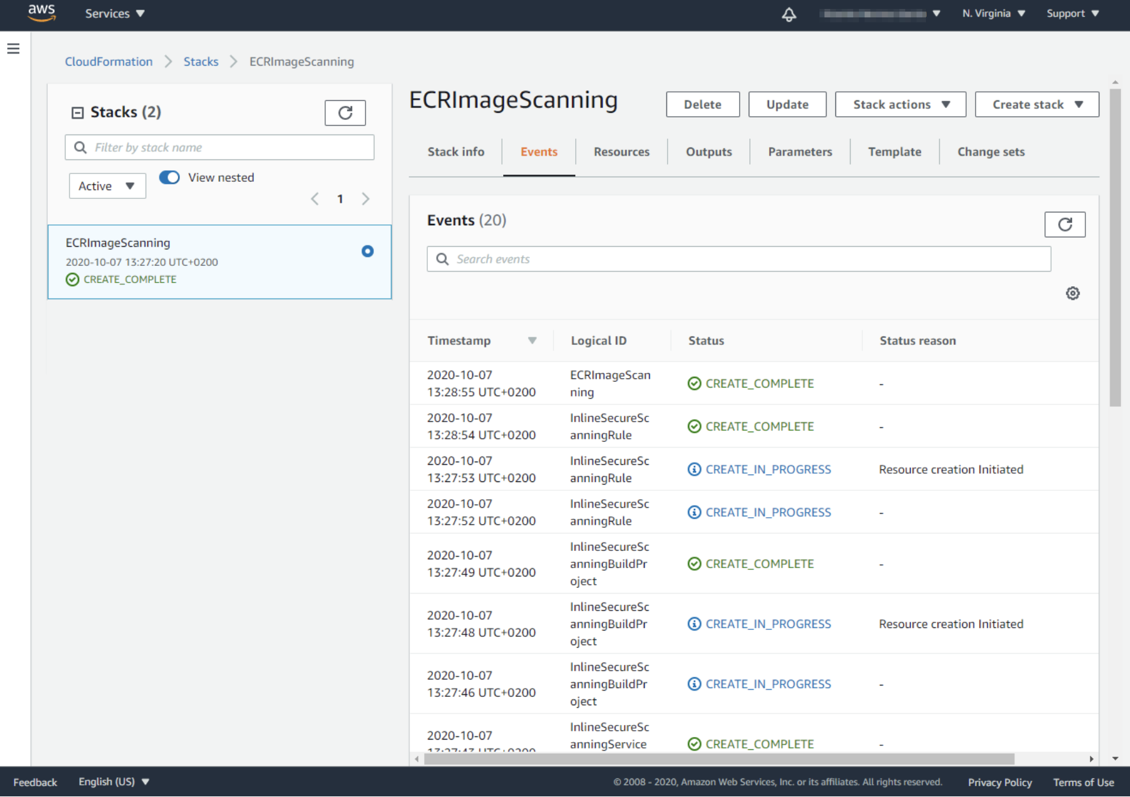Refresh the Stacks list
This screenshot has height=797, width=1130.
coord(345,113)
